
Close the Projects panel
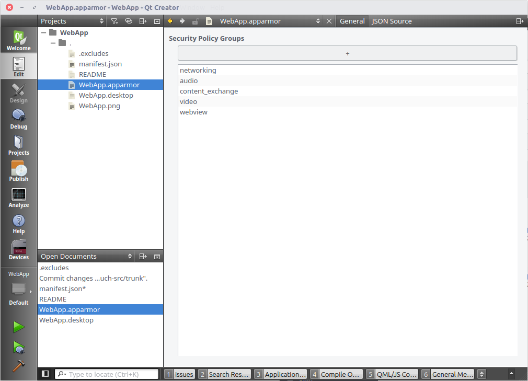[x=157, y=21]
